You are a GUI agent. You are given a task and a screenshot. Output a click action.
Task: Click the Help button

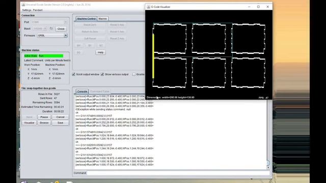pos(101,52)
